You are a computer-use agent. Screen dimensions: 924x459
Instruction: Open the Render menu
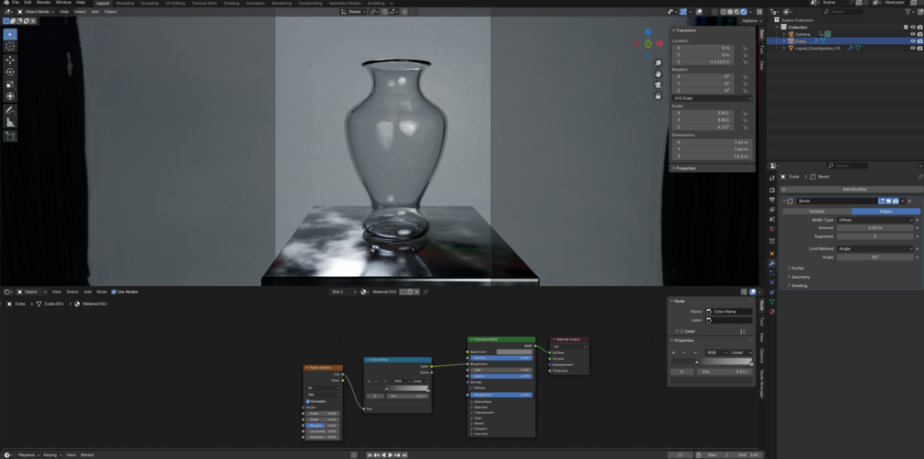[43, 3]
